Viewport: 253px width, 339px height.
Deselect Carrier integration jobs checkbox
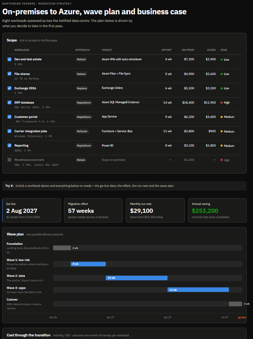[x=9, y=131]
